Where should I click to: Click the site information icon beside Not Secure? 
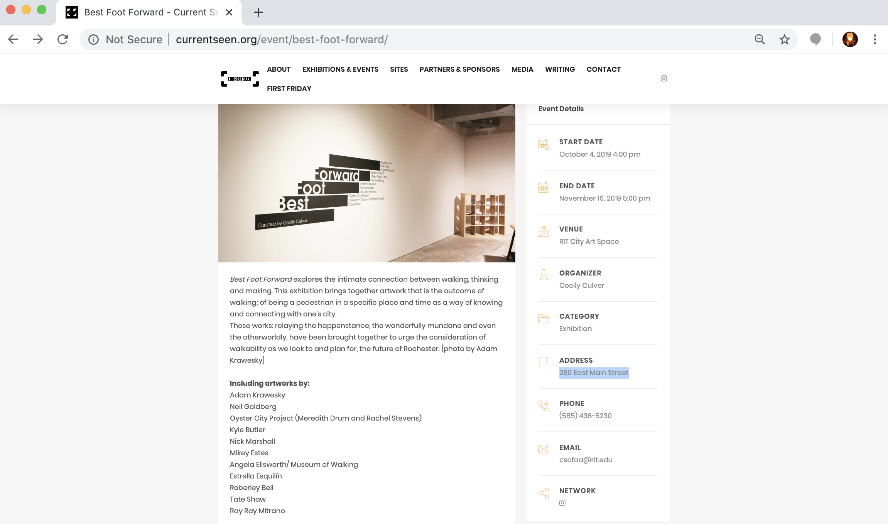(93, 39)
